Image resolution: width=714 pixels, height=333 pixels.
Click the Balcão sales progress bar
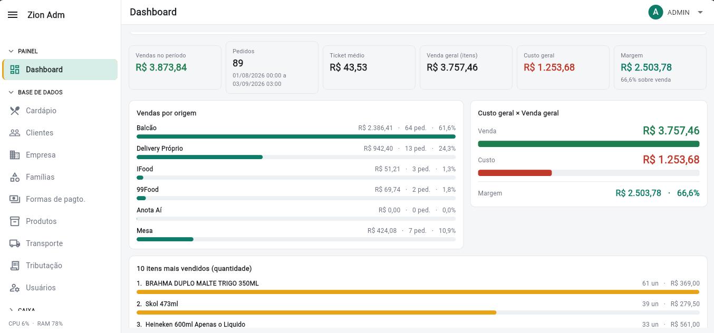(x=296, y=136)
